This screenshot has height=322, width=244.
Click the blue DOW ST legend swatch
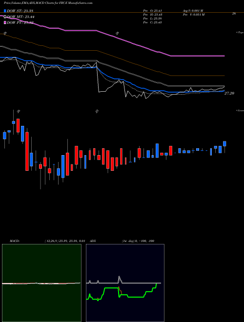[x=5, y=11]
